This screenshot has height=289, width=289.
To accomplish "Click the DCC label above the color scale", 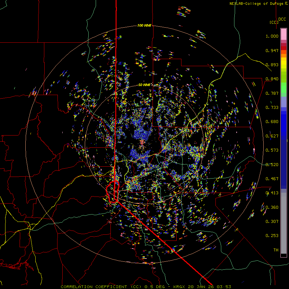I will pyautogui.click(x=282, y=19).
